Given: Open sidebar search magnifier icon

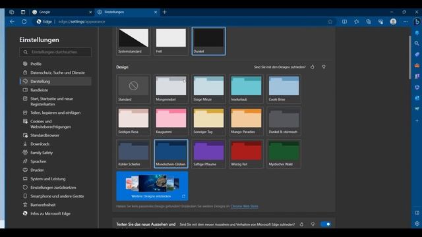Looking at the screenshot, I should point(417,43).
